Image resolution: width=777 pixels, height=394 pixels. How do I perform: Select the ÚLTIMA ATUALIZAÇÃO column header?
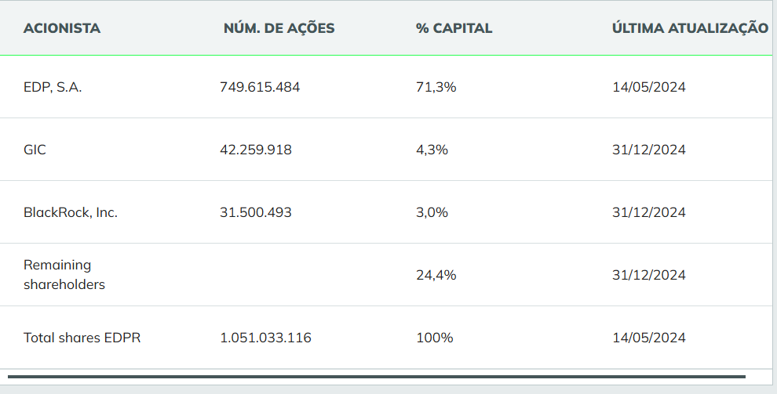(x=690, y=28)
